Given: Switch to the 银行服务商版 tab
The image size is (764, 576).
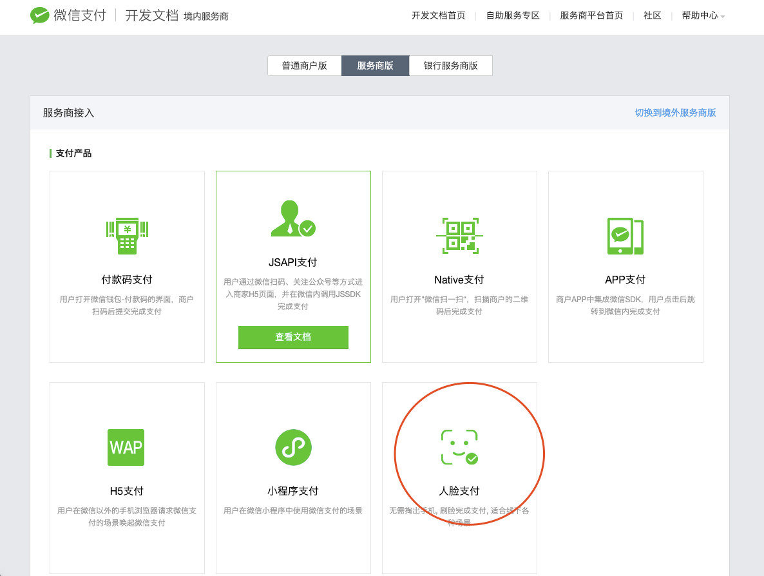Looking at the screenshot, I should pyautogui.click(x=451, y=66).
